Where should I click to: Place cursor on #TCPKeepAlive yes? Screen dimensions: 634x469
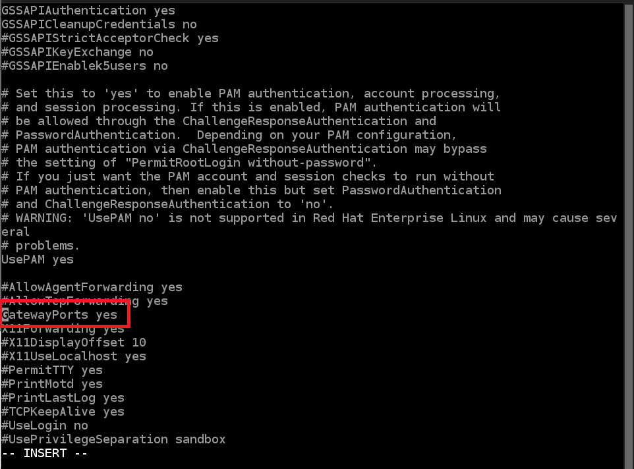pos(63,412)
